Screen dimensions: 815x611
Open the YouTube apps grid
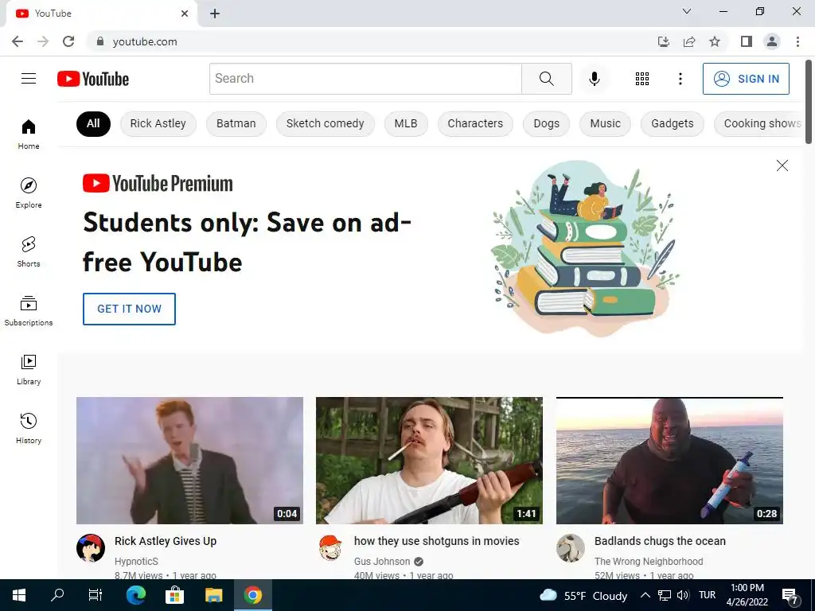click(x=642, y=79)
